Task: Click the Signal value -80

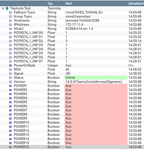Action: [x=68, y=74]
